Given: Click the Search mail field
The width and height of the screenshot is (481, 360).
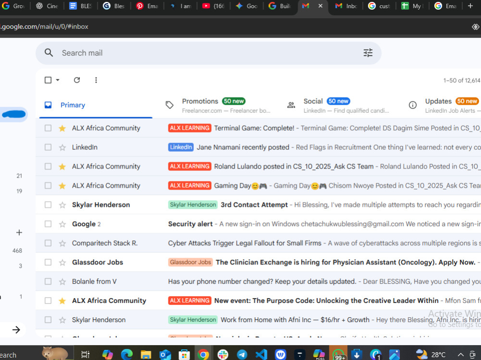Looking at the screenshot, I should coord(209,53).
